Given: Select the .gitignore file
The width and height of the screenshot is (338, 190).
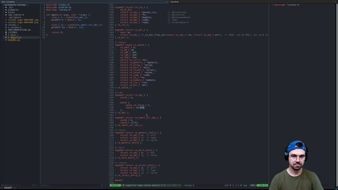Looking at the screenshot, I should pyautogui.click(x=14, y=17).
